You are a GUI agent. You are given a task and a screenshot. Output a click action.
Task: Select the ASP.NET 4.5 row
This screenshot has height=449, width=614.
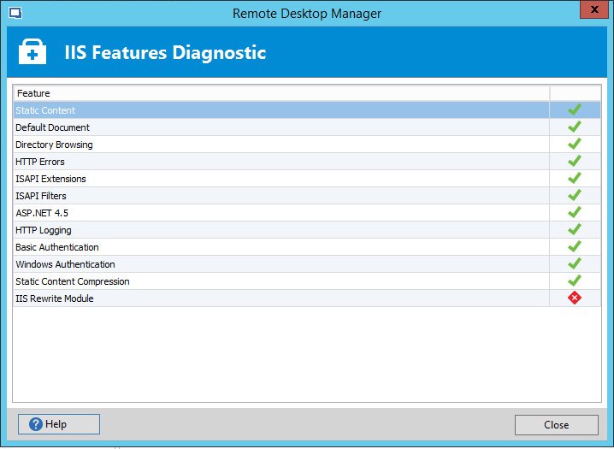coord(307,213)
